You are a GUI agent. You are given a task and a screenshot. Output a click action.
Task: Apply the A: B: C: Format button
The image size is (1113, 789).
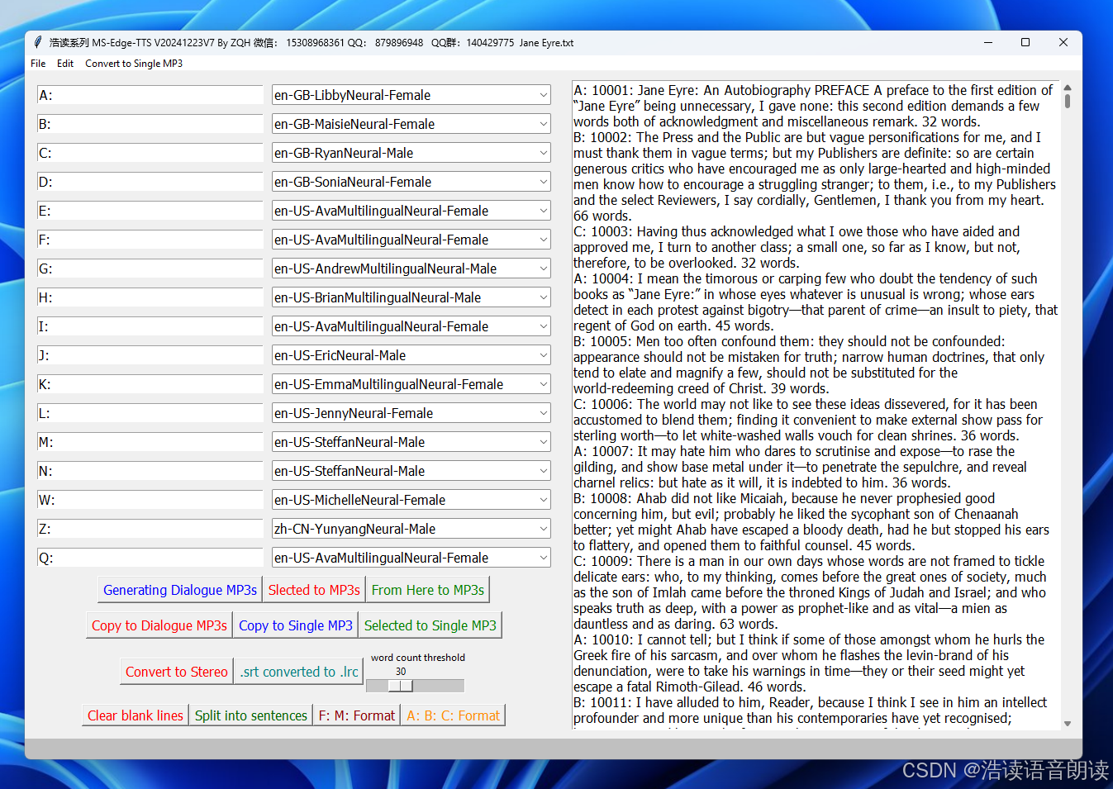pyautogui.click(x=453, y=715)
